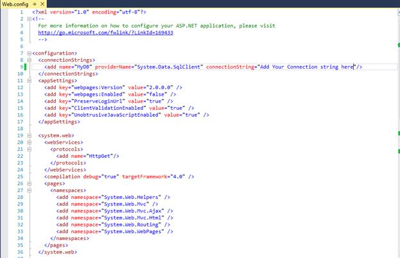
Task: Click line number 18 in the margin
Action: 20,129
